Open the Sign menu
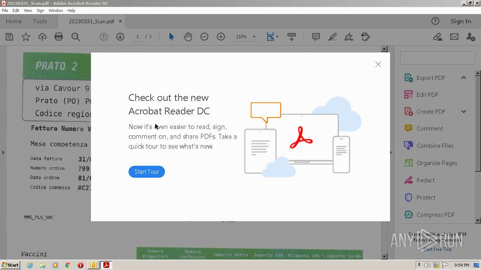 click(40, 10)
